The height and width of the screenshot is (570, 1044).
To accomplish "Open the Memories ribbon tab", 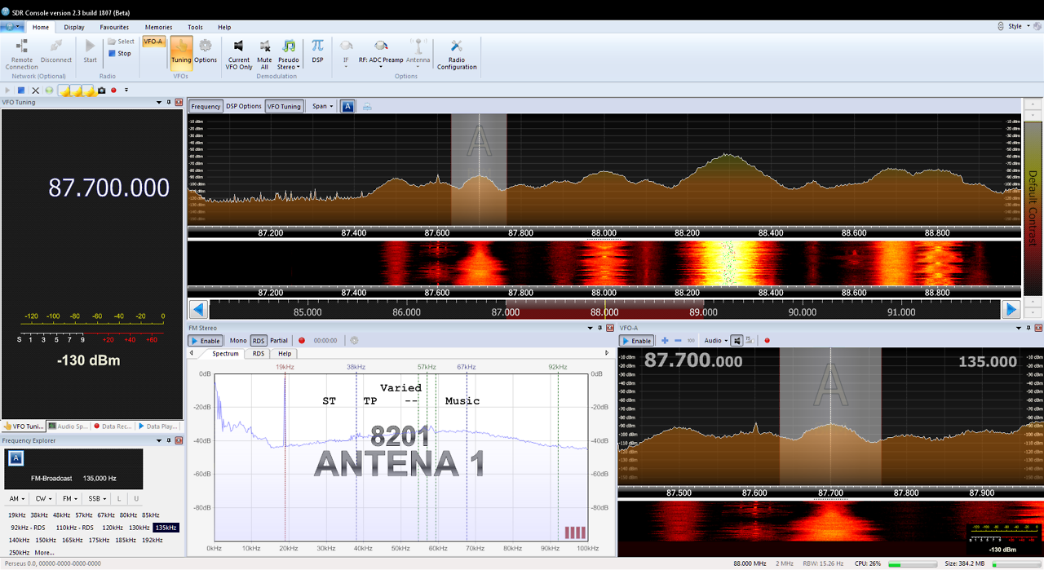I will coord(158,27).
